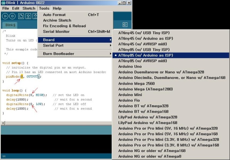Screen dimensions: 230x160
Task: Click OUTPUT constant in the code
Action: (x=32, y=77)
